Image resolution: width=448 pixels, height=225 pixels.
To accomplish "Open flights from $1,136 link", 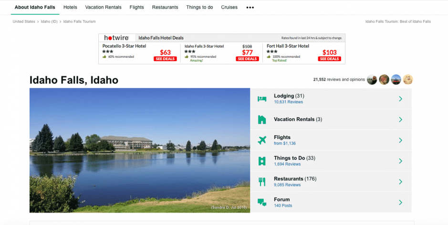I will pyautogui.click(x=285, y=143).
